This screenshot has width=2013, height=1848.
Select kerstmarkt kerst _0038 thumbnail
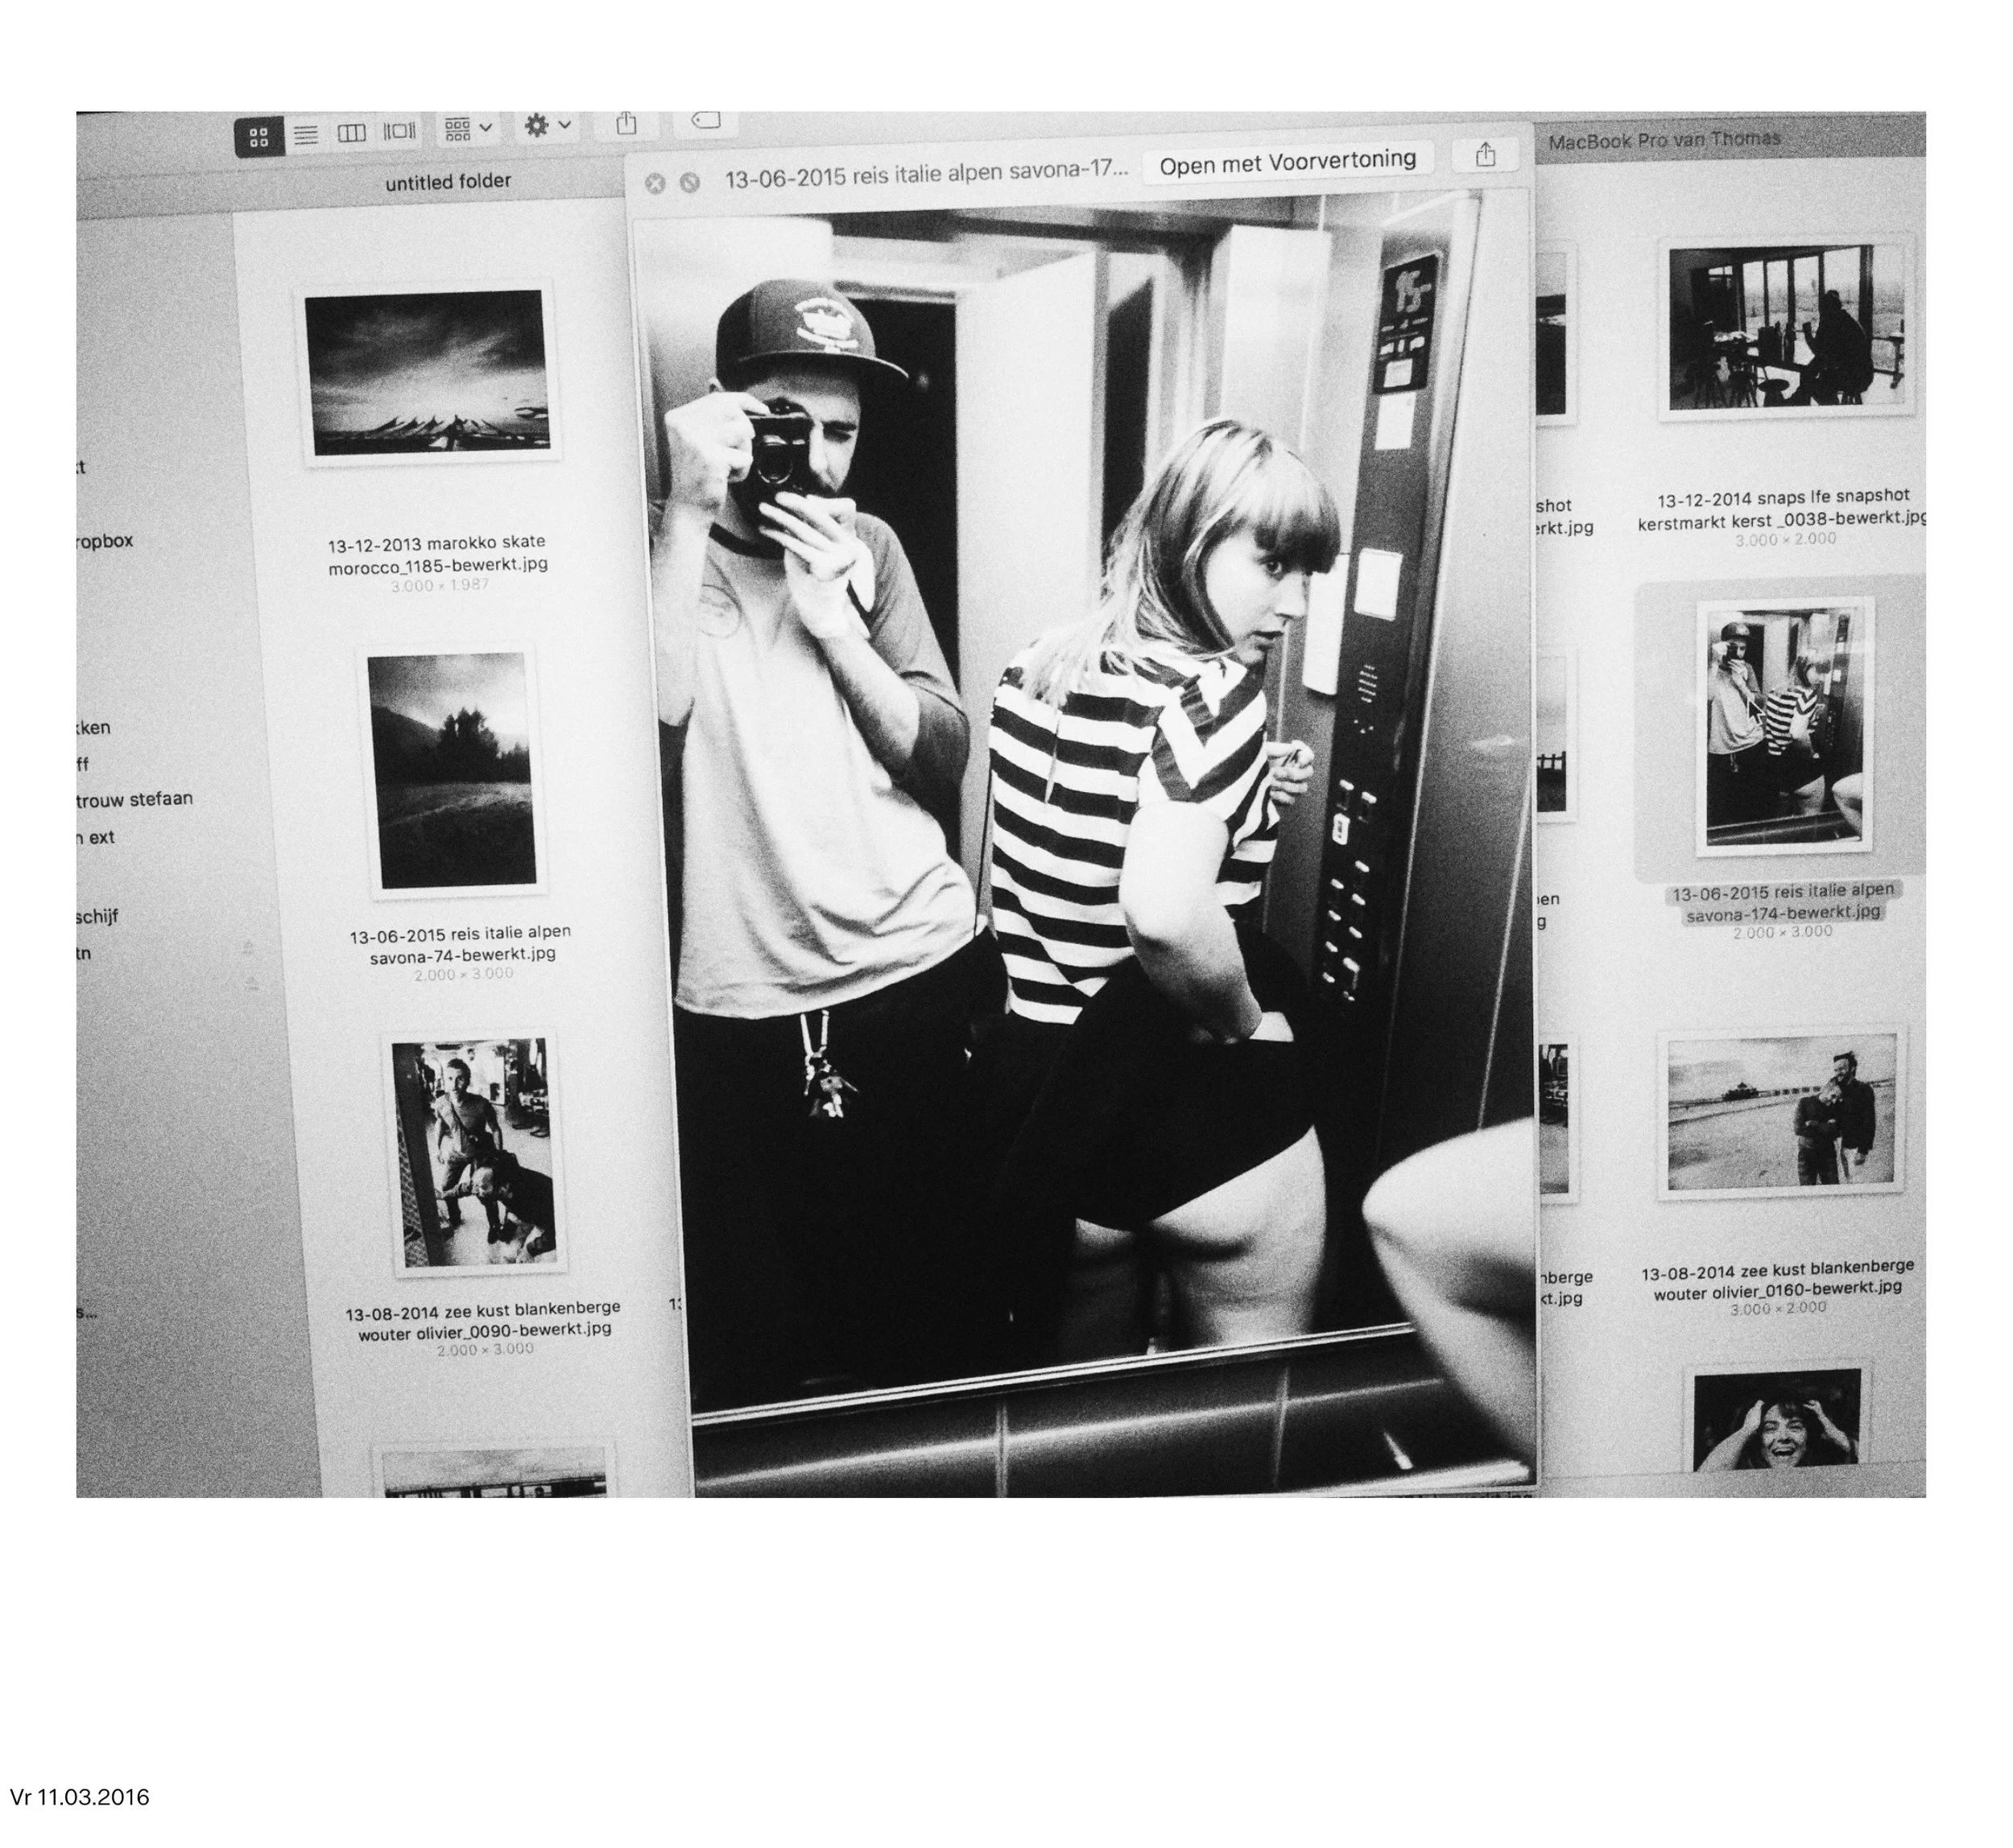click(1786, 327)
